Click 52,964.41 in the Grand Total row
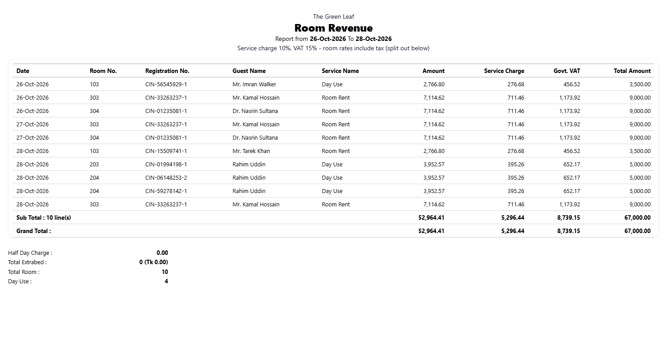The height and width of the screenshot is (338, 667). tap(431, 231)
